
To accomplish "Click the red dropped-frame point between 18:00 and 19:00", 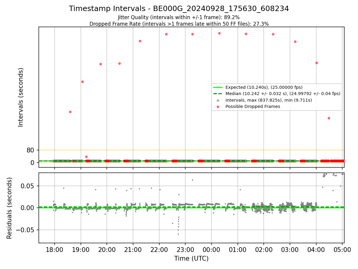I will point(70,112).
